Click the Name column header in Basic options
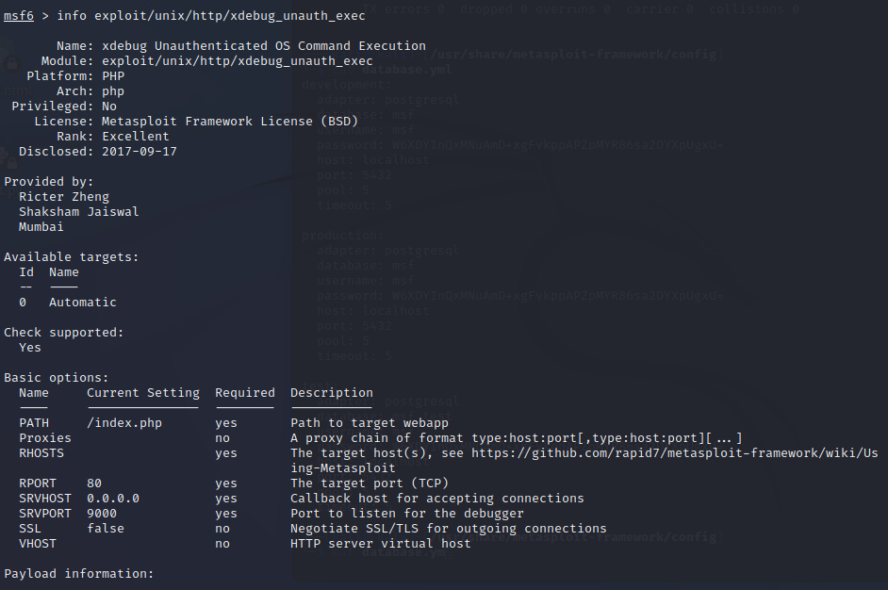Screen dimensions: 888x590 (x=34, y=393)
